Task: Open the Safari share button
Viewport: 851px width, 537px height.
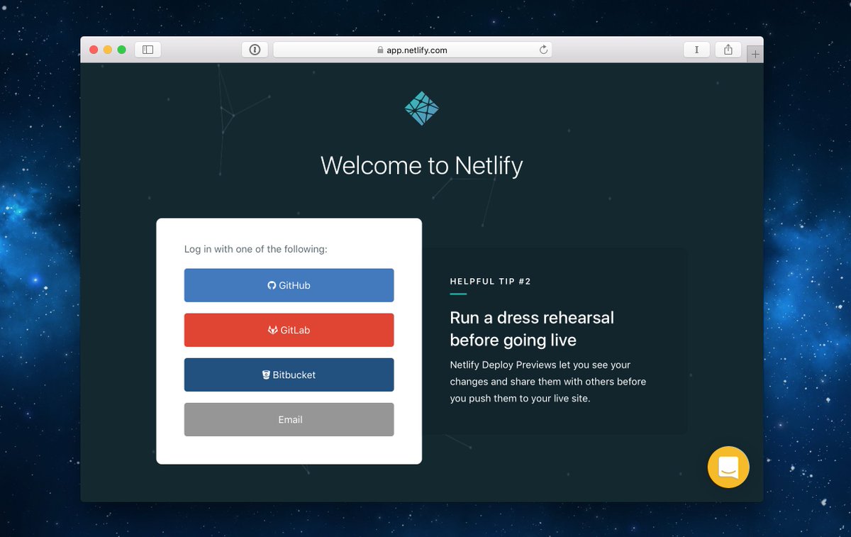Action: click(728, 50)
